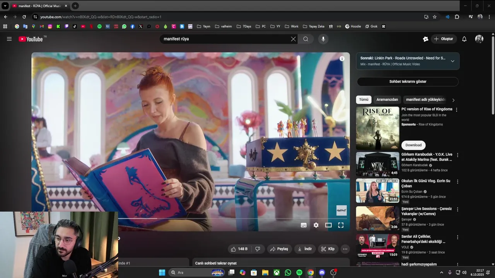Click Sohbet tekrarını göster button
Image resolution: width=495 pixels, height=278 pixels.
(408, 81)
